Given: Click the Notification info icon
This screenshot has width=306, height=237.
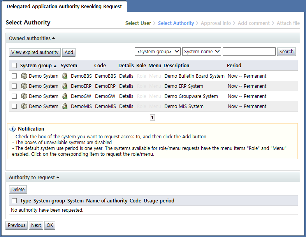Looking at the screenshot, I should [x=12, y=129].
